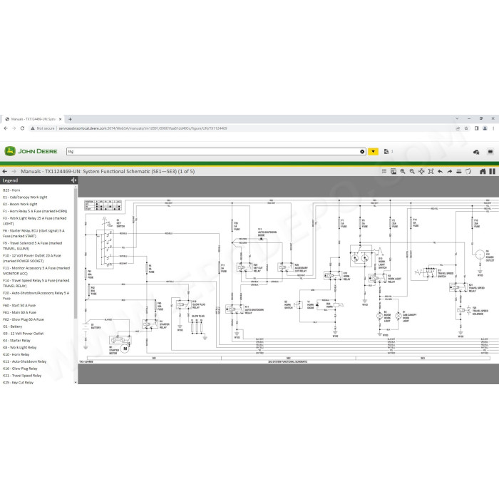Select the G5 - 12 Volt Power Outlet entry
The height and width of the screenshot is (499, 499).
(x=24, y=333)
